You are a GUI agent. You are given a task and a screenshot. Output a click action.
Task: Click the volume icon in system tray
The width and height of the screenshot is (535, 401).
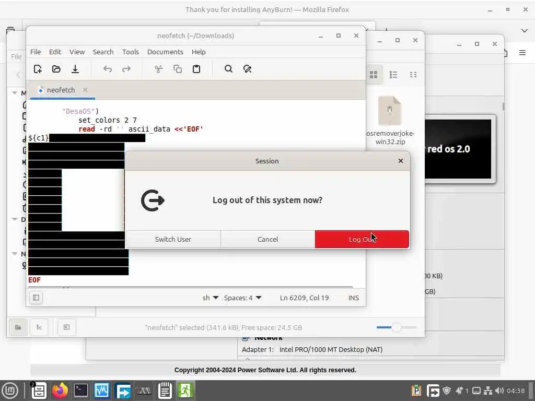pos(499,391)
